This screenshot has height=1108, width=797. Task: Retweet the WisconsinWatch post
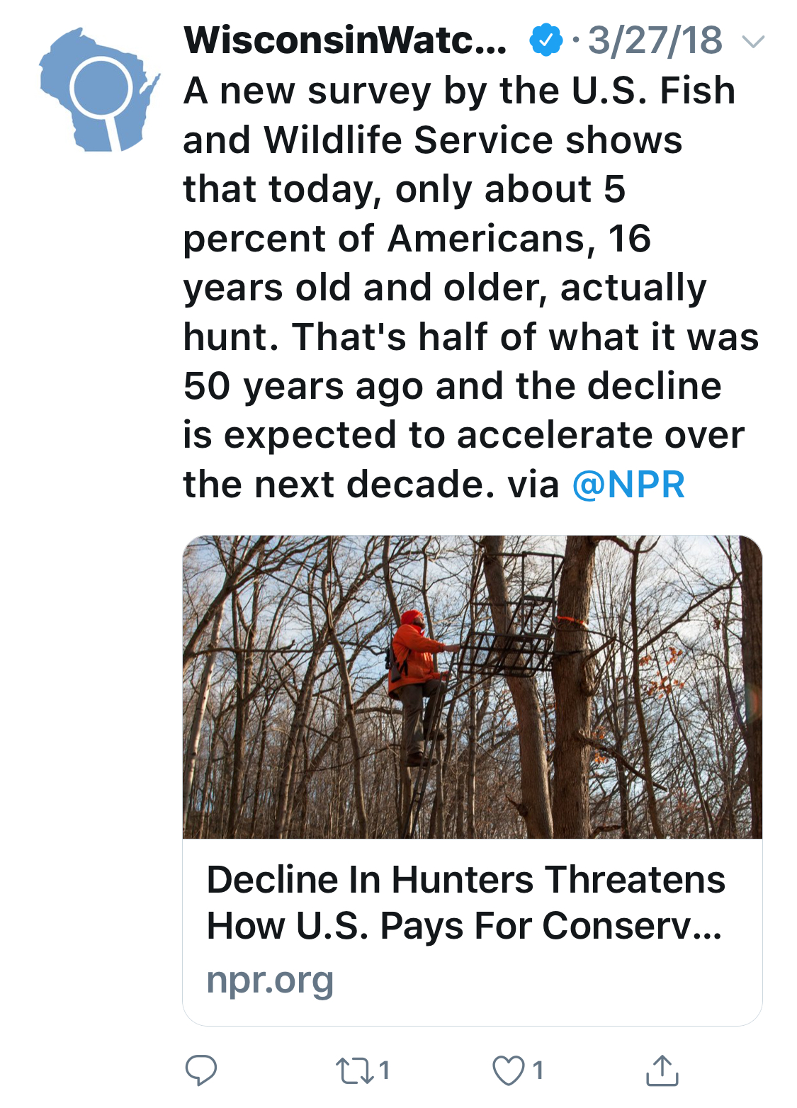(x=354, y=1070)
